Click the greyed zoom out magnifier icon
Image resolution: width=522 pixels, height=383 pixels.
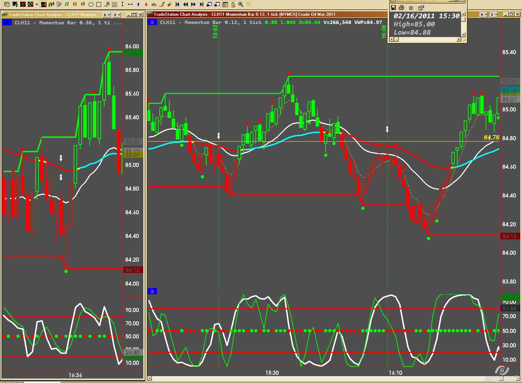click(x=248, y=4)
